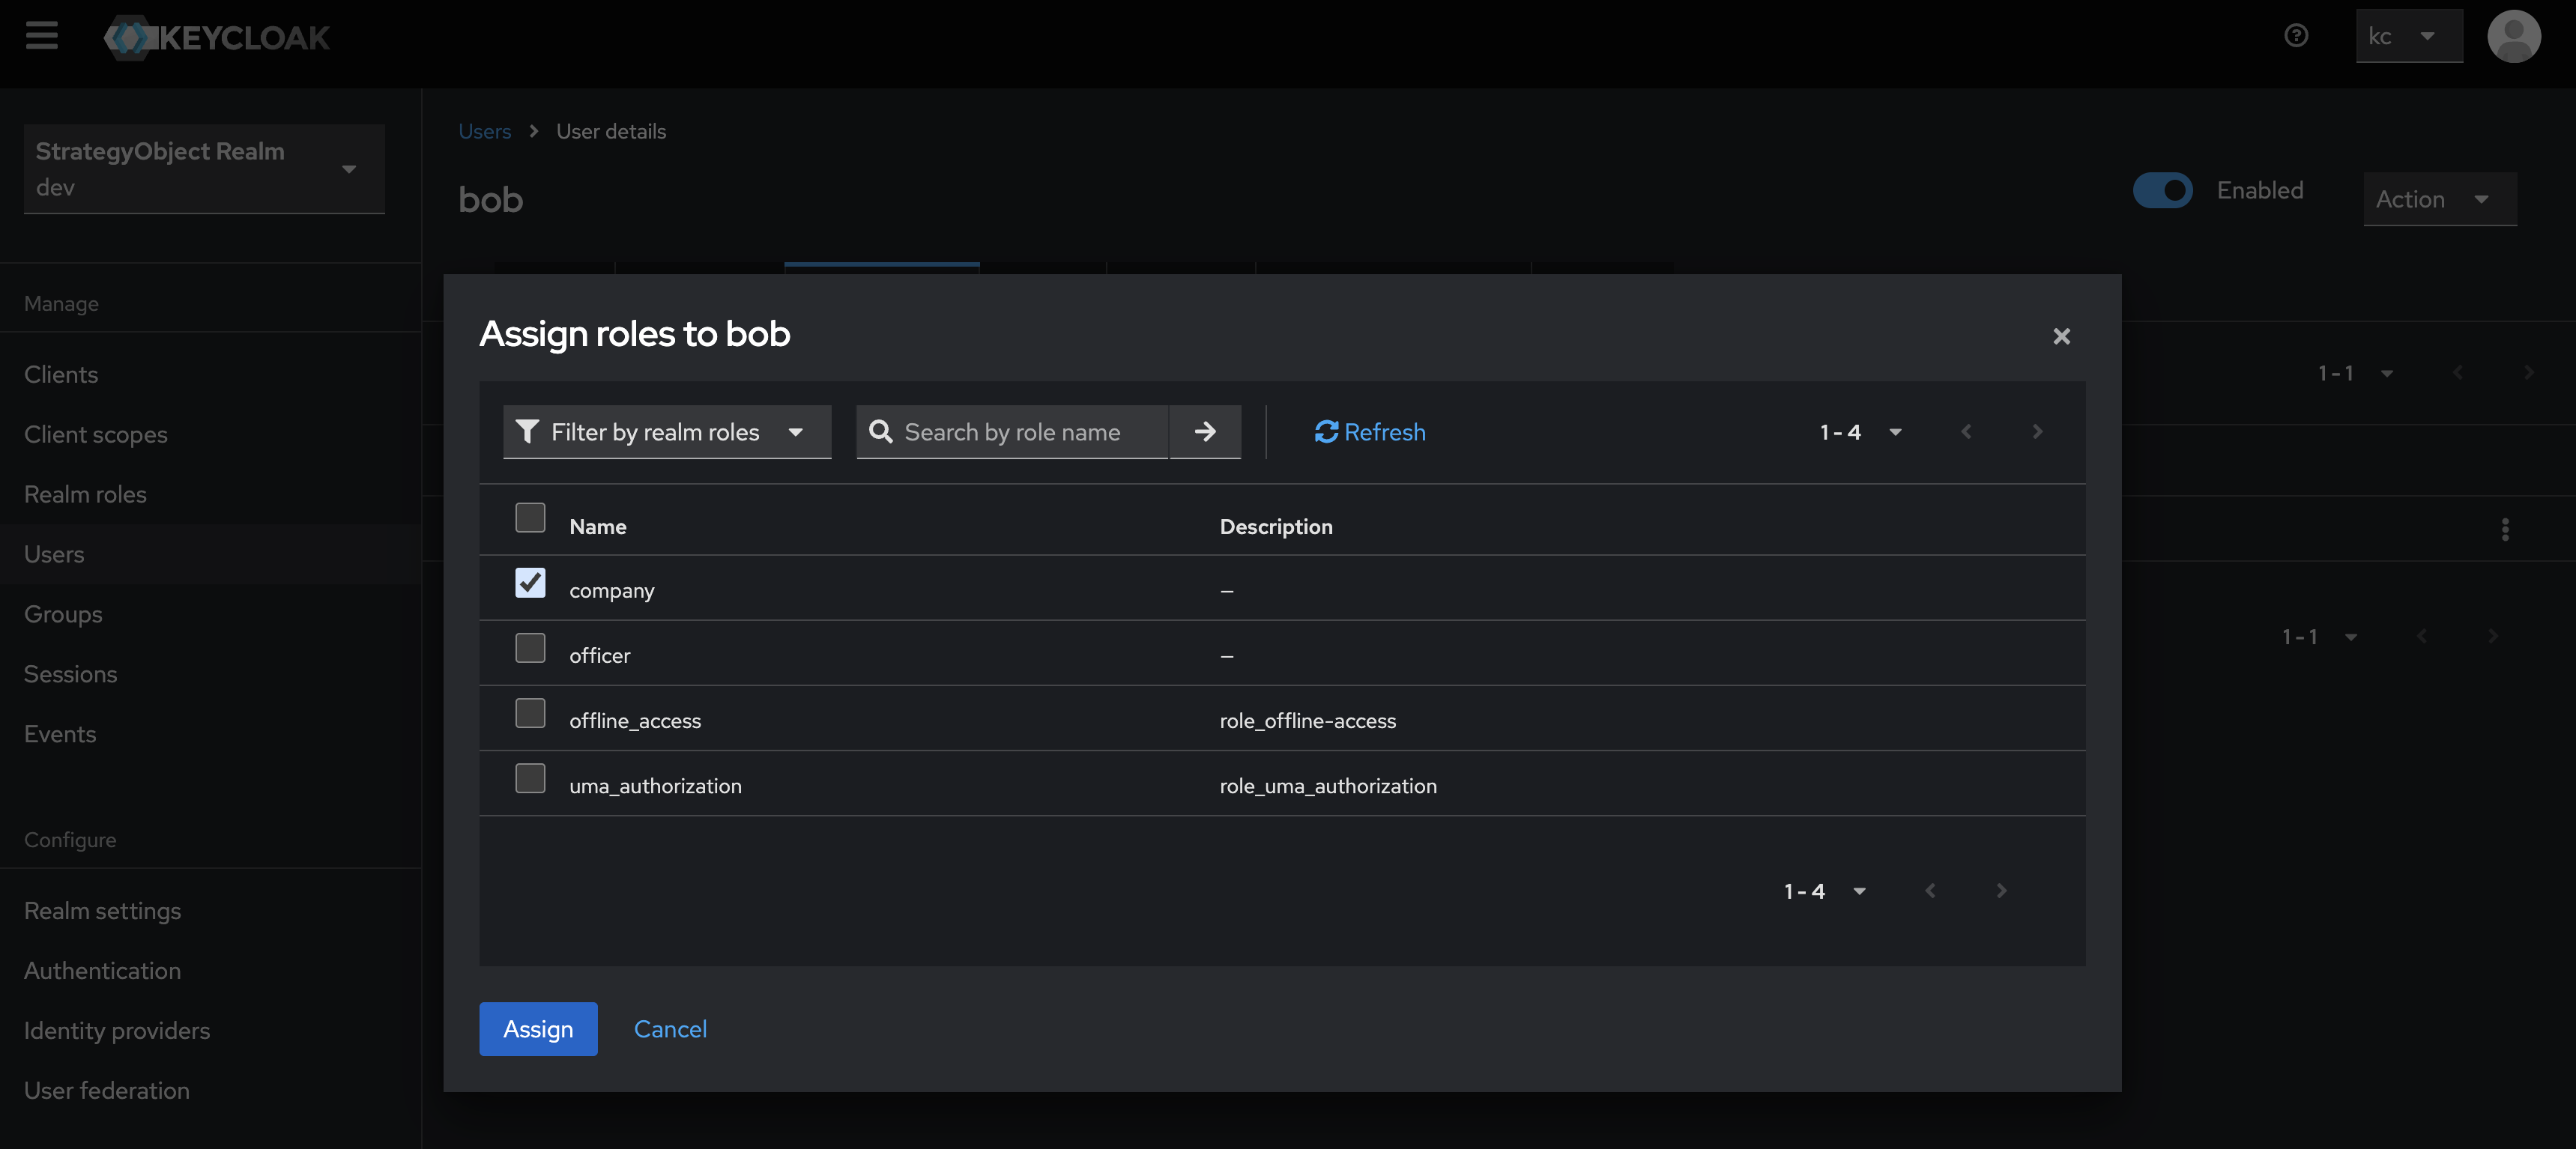Close the Assign roles dialog
Screen dimensions: 2576x1149
point(2061,336)
